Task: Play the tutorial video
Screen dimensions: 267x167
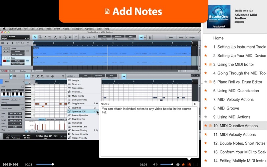Action: [10, 164]
